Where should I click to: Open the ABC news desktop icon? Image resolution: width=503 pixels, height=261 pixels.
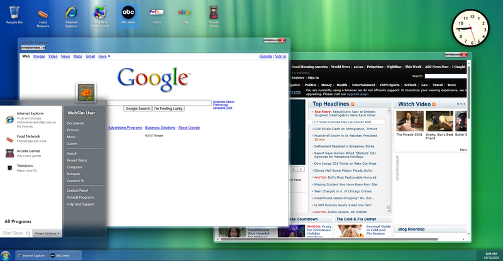[128, 15]
